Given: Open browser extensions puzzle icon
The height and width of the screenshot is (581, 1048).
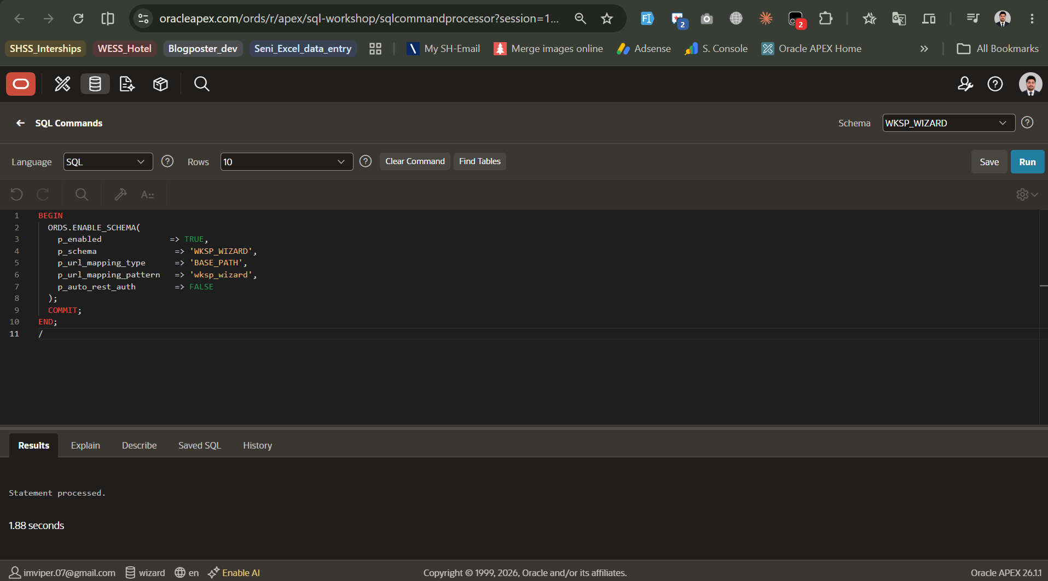Looking at the screenshot, I should (825, 19).
